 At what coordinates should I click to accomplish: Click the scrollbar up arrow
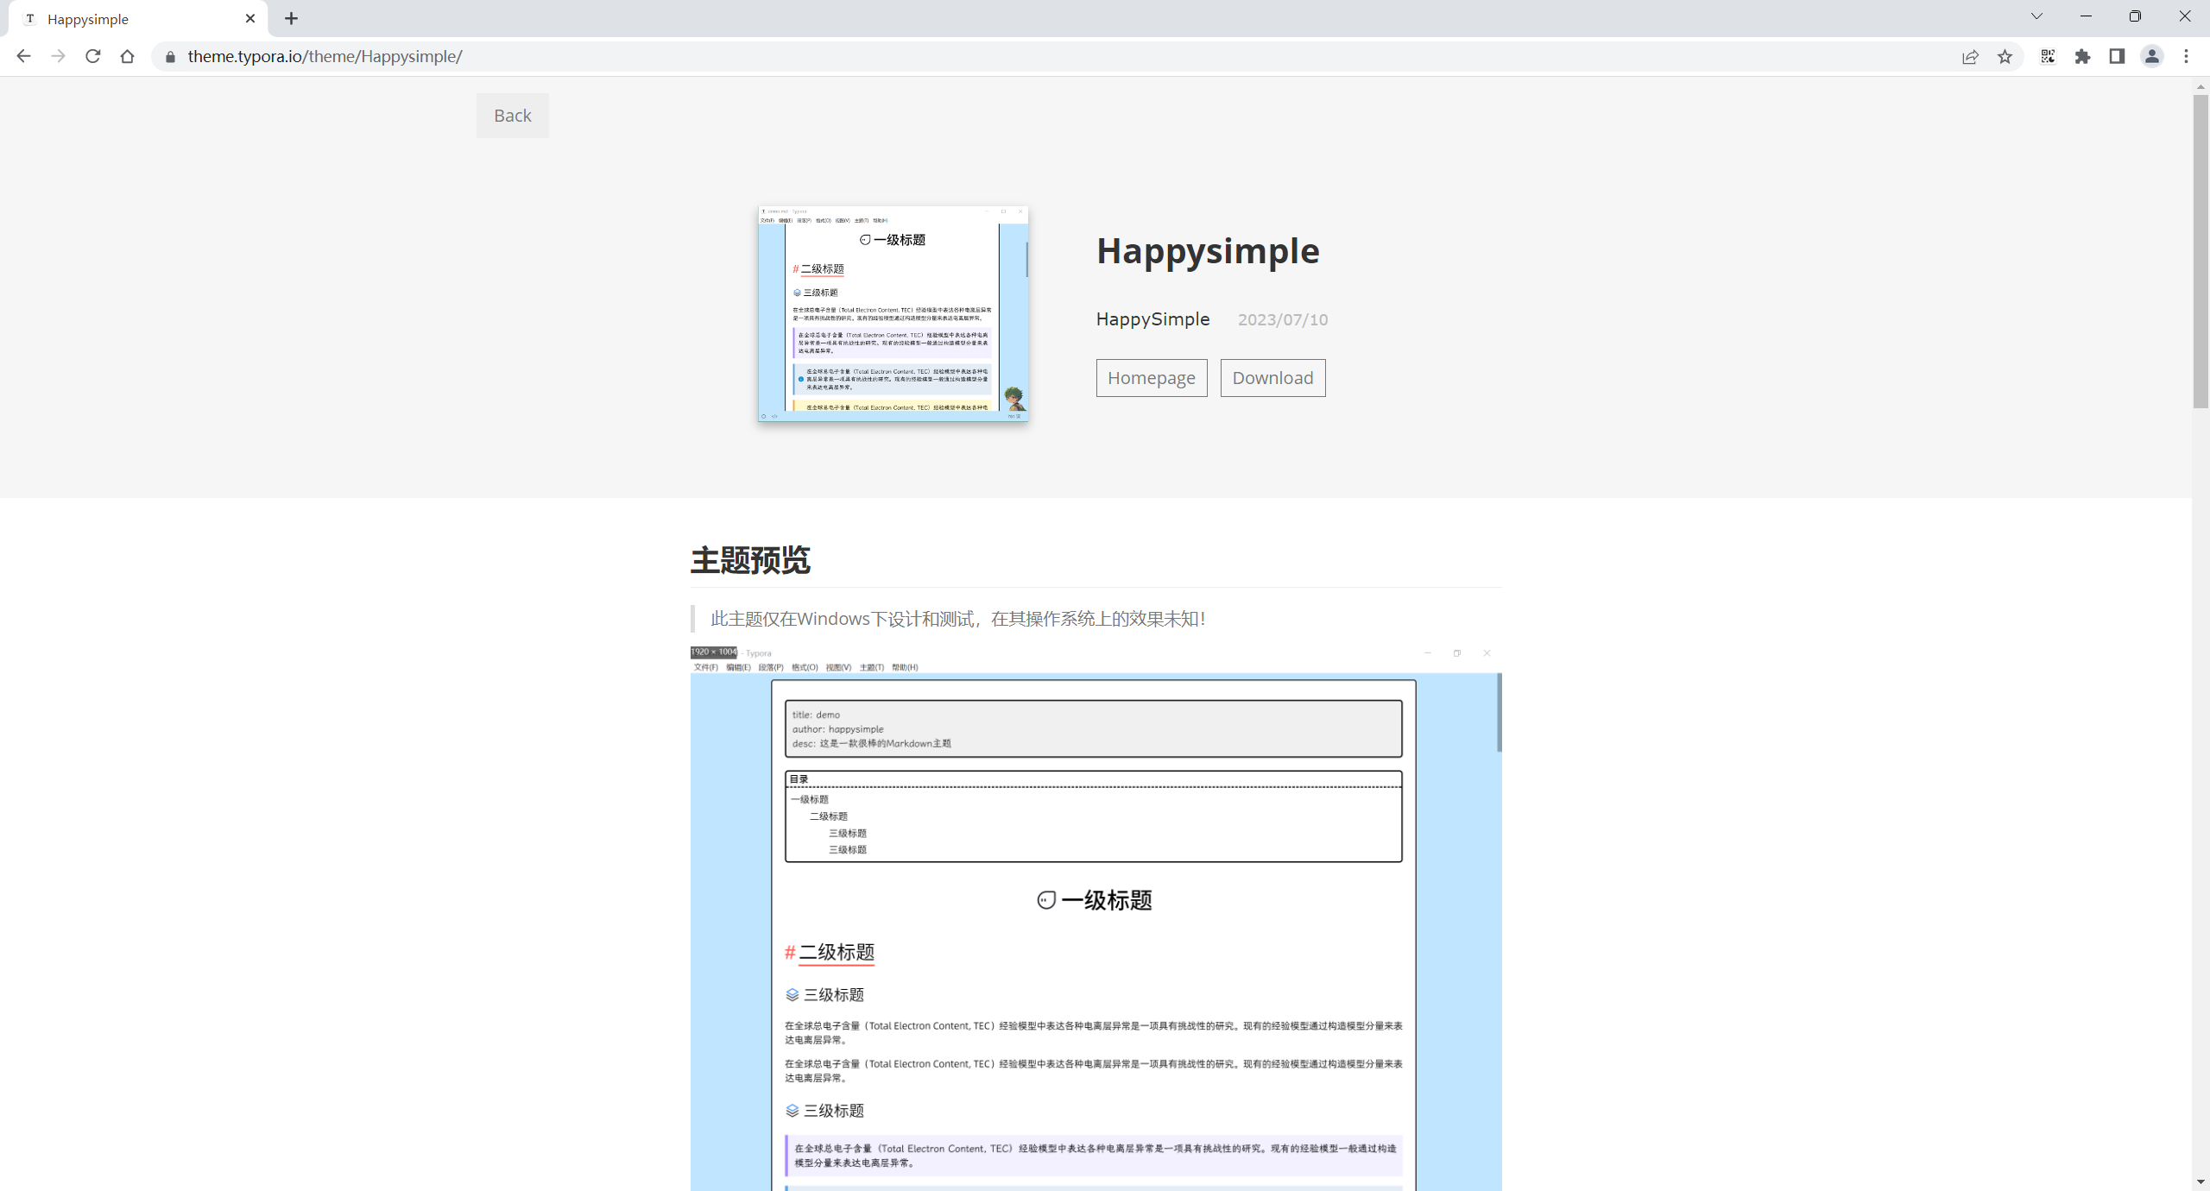coord(2201,86)
